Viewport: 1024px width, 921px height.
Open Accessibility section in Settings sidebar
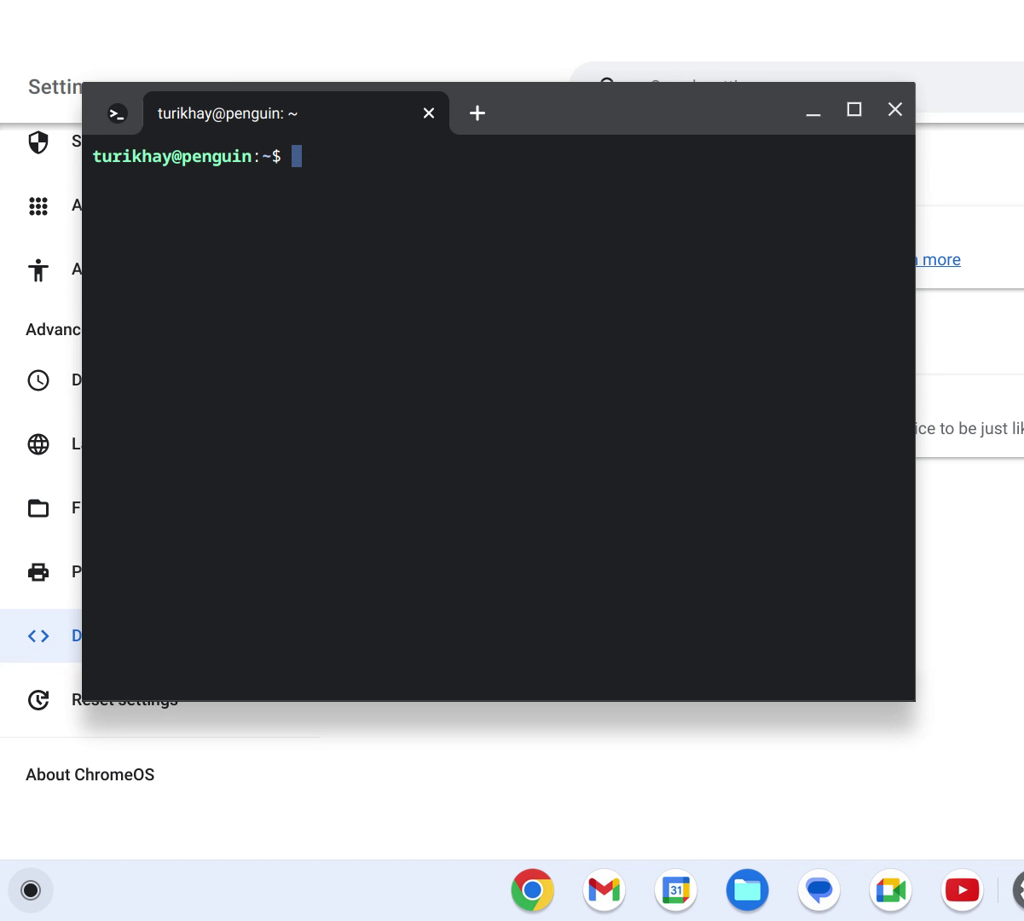38,270
